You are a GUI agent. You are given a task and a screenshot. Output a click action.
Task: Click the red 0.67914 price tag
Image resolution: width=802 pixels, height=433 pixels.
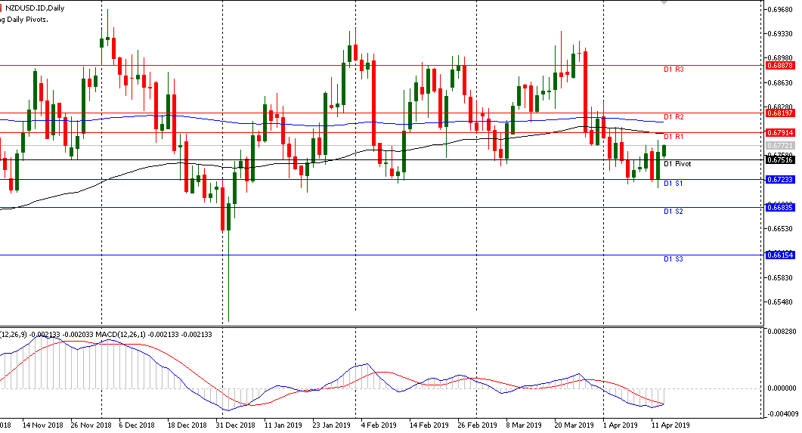pos(780,132)
